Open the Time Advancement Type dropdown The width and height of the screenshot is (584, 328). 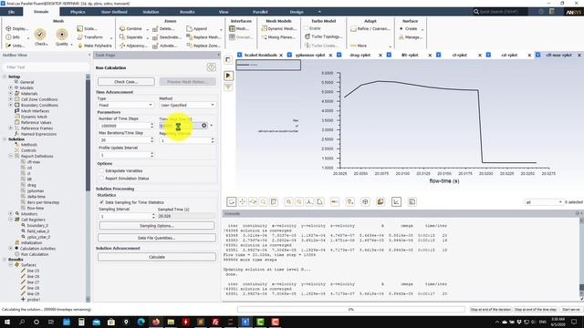[x=126, y=106]
